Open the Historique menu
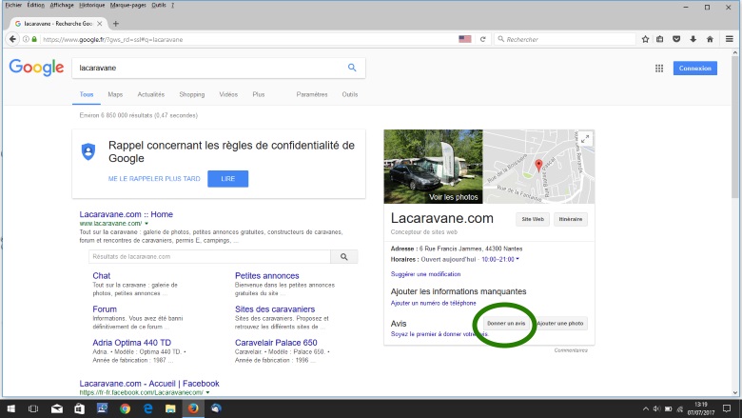 point(92,5)
